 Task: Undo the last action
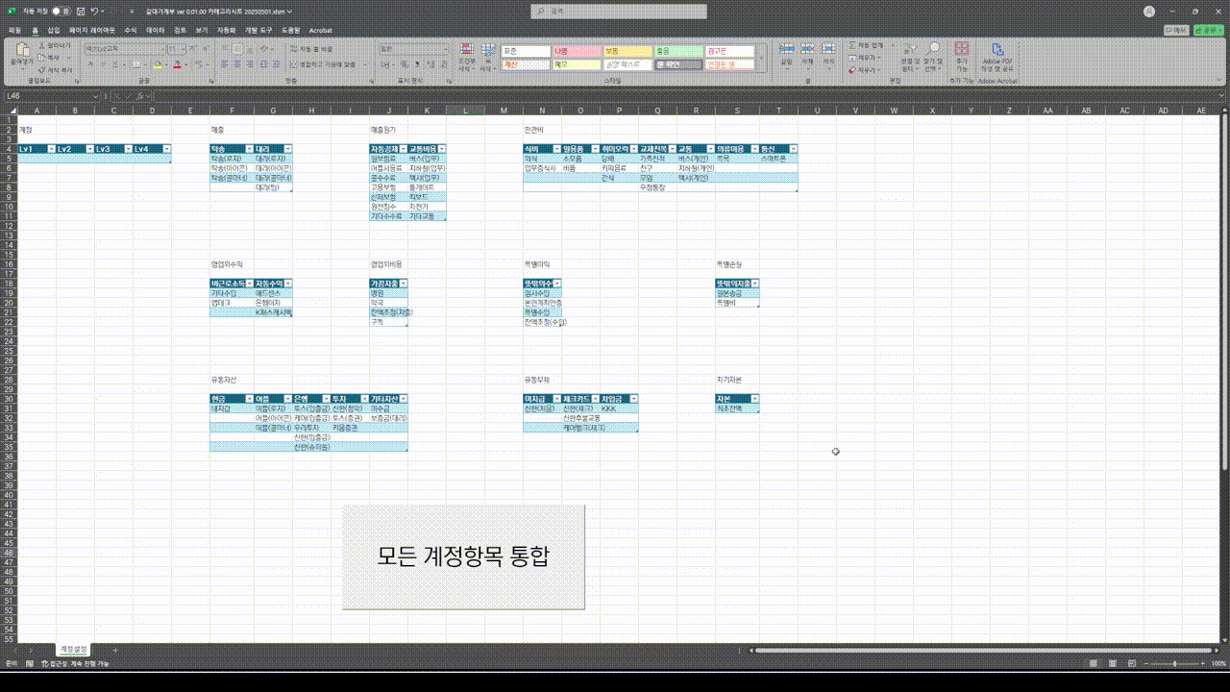93,12
